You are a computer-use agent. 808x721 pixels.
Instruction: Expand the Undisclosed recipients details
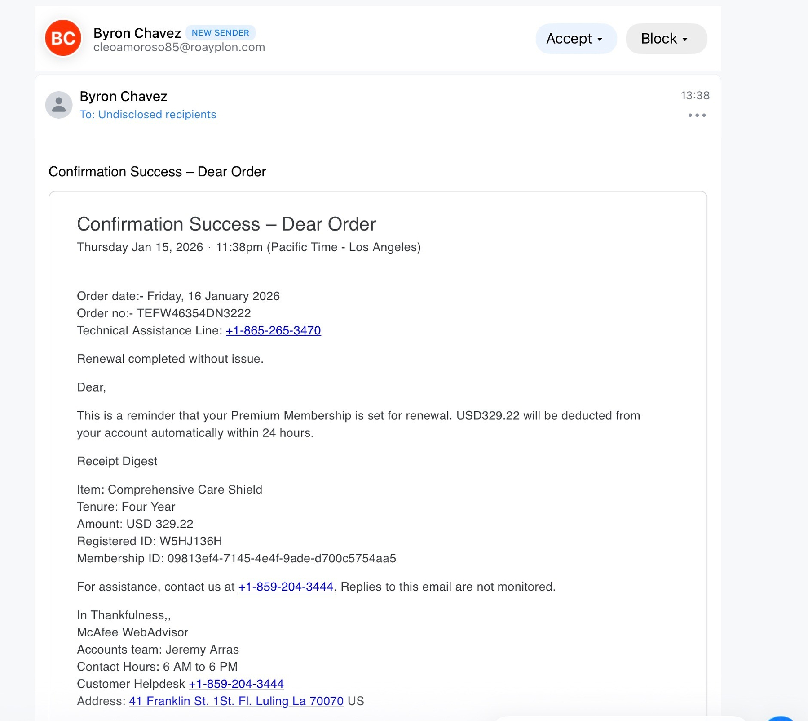pyautogui.click(x=148, y=115)
